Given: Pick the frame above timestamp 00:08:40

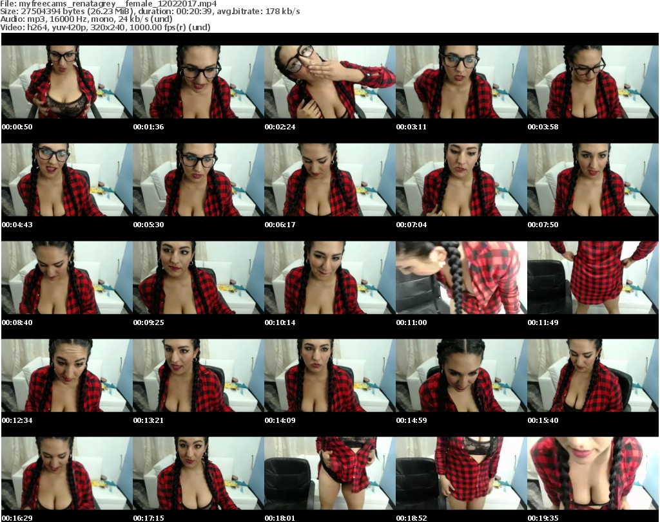Looking at the screenshot, I should point(67,277).
